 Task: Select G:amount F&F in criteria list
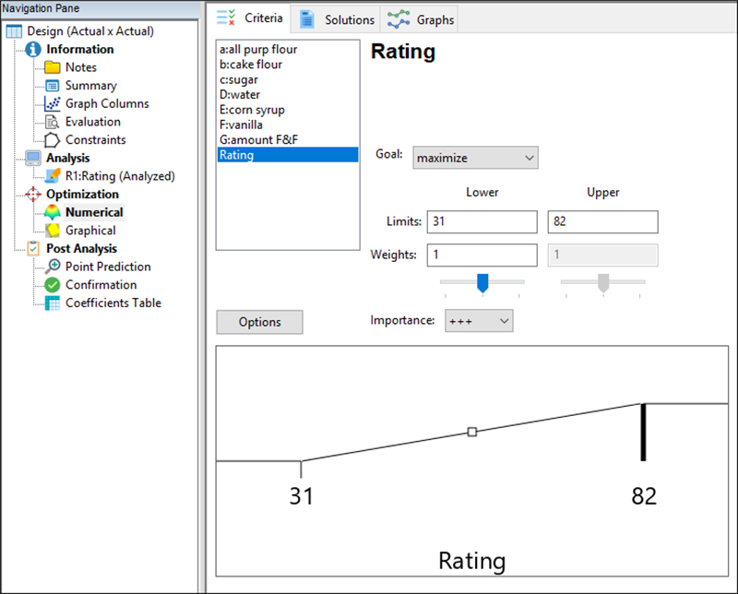click(257, 139)
